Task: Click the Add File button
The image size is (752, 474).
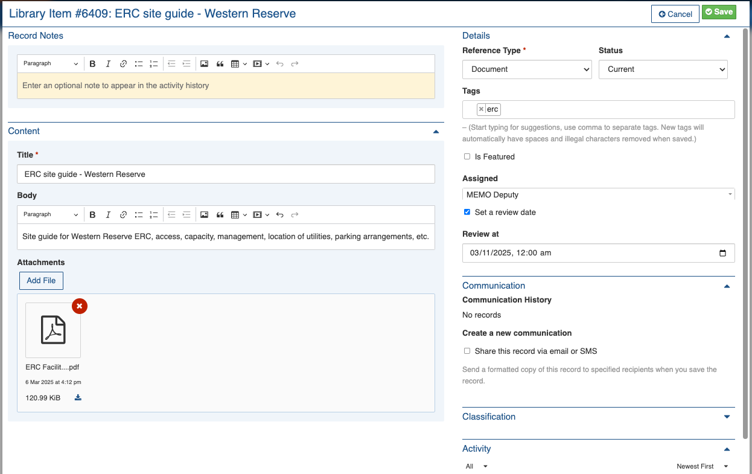Action: (x=41, y=281)
